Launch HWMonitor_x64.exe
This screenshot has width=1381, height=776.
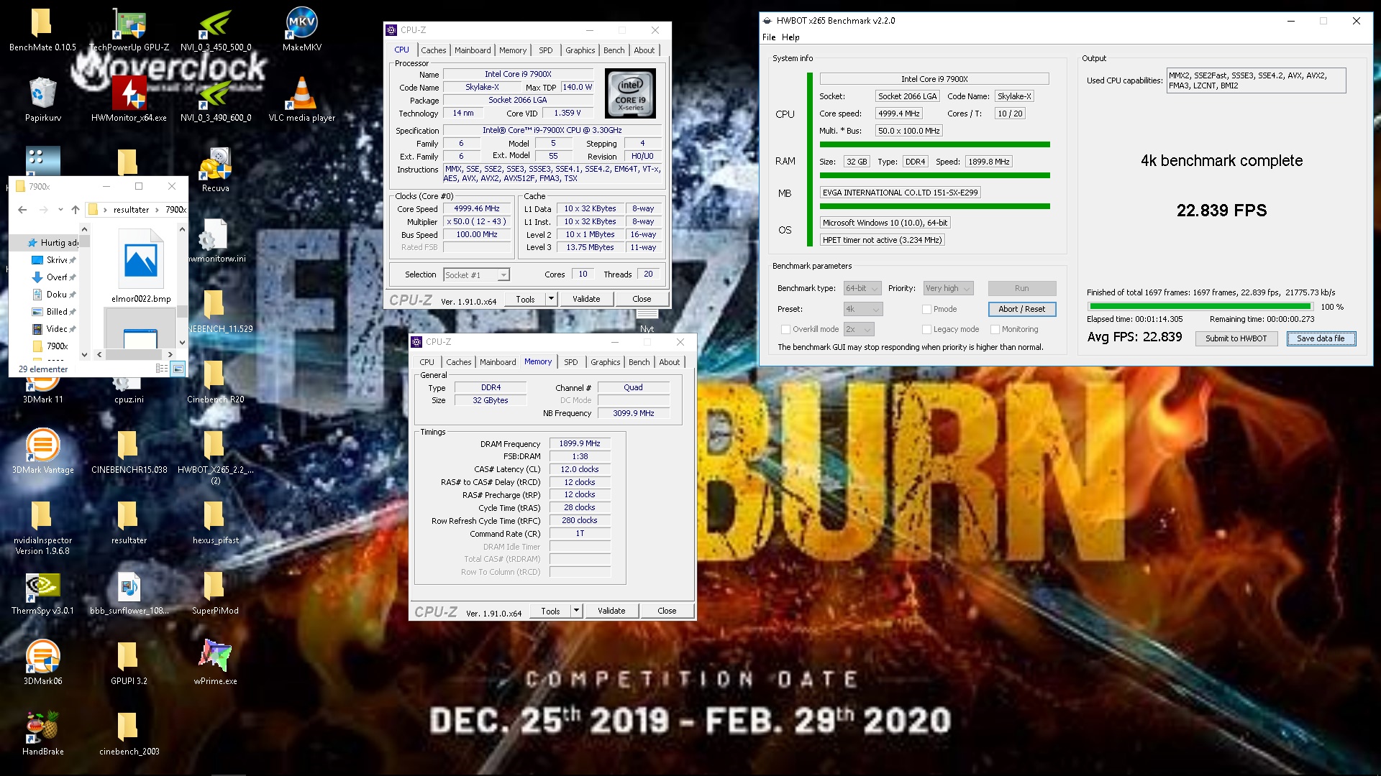tap(129, 99)
